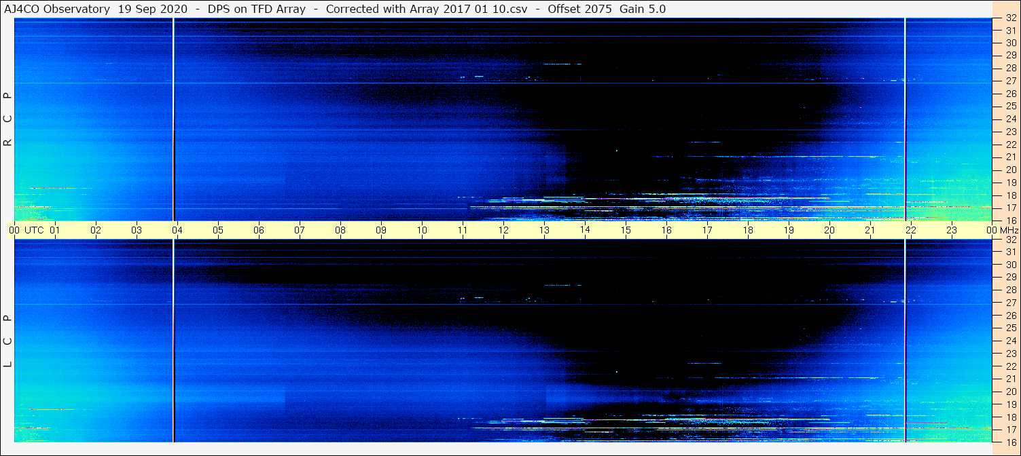Select hour "06" on the UTC axis
Image resolution: width=1021 pixels, height=456 pixels.
(259, 230)
